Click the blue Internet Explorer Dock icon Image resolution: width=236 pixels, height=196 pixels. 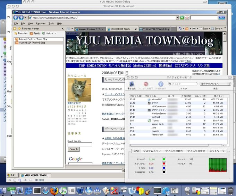(x=28, y=190)
